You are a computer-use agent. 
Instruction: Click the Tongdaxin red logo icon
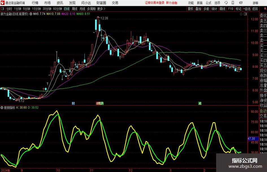[3, 3]
